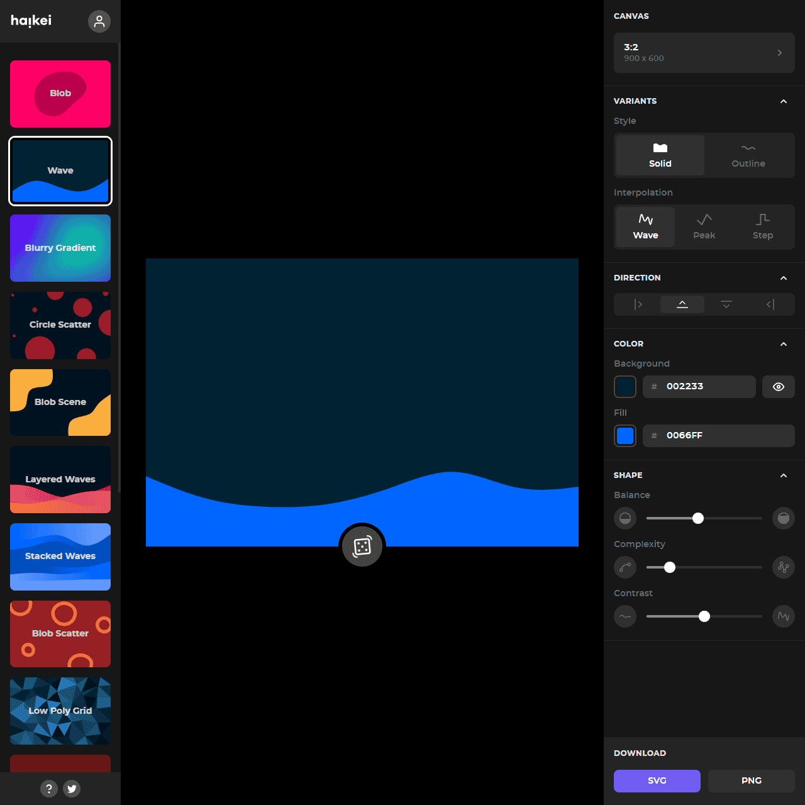The height and width of the screenshot is (805, 805).
Task: Click the maximum complexity icon
Action: 783,567
